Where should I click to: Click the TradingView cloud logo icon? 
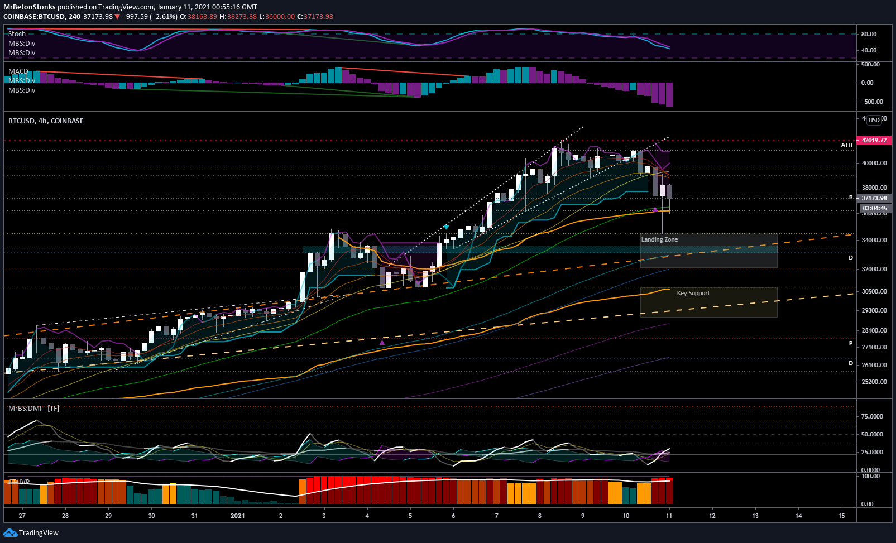click(x=10, y=533)
